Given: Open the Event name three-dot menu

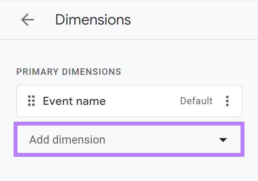Looking at the screenshot, I should tap(227, 101).
